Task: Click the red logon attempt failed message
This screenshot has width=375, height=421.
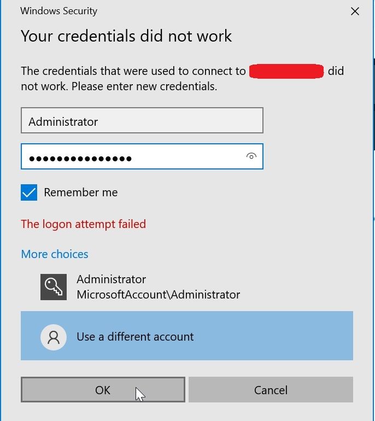Action: point(84,224)
